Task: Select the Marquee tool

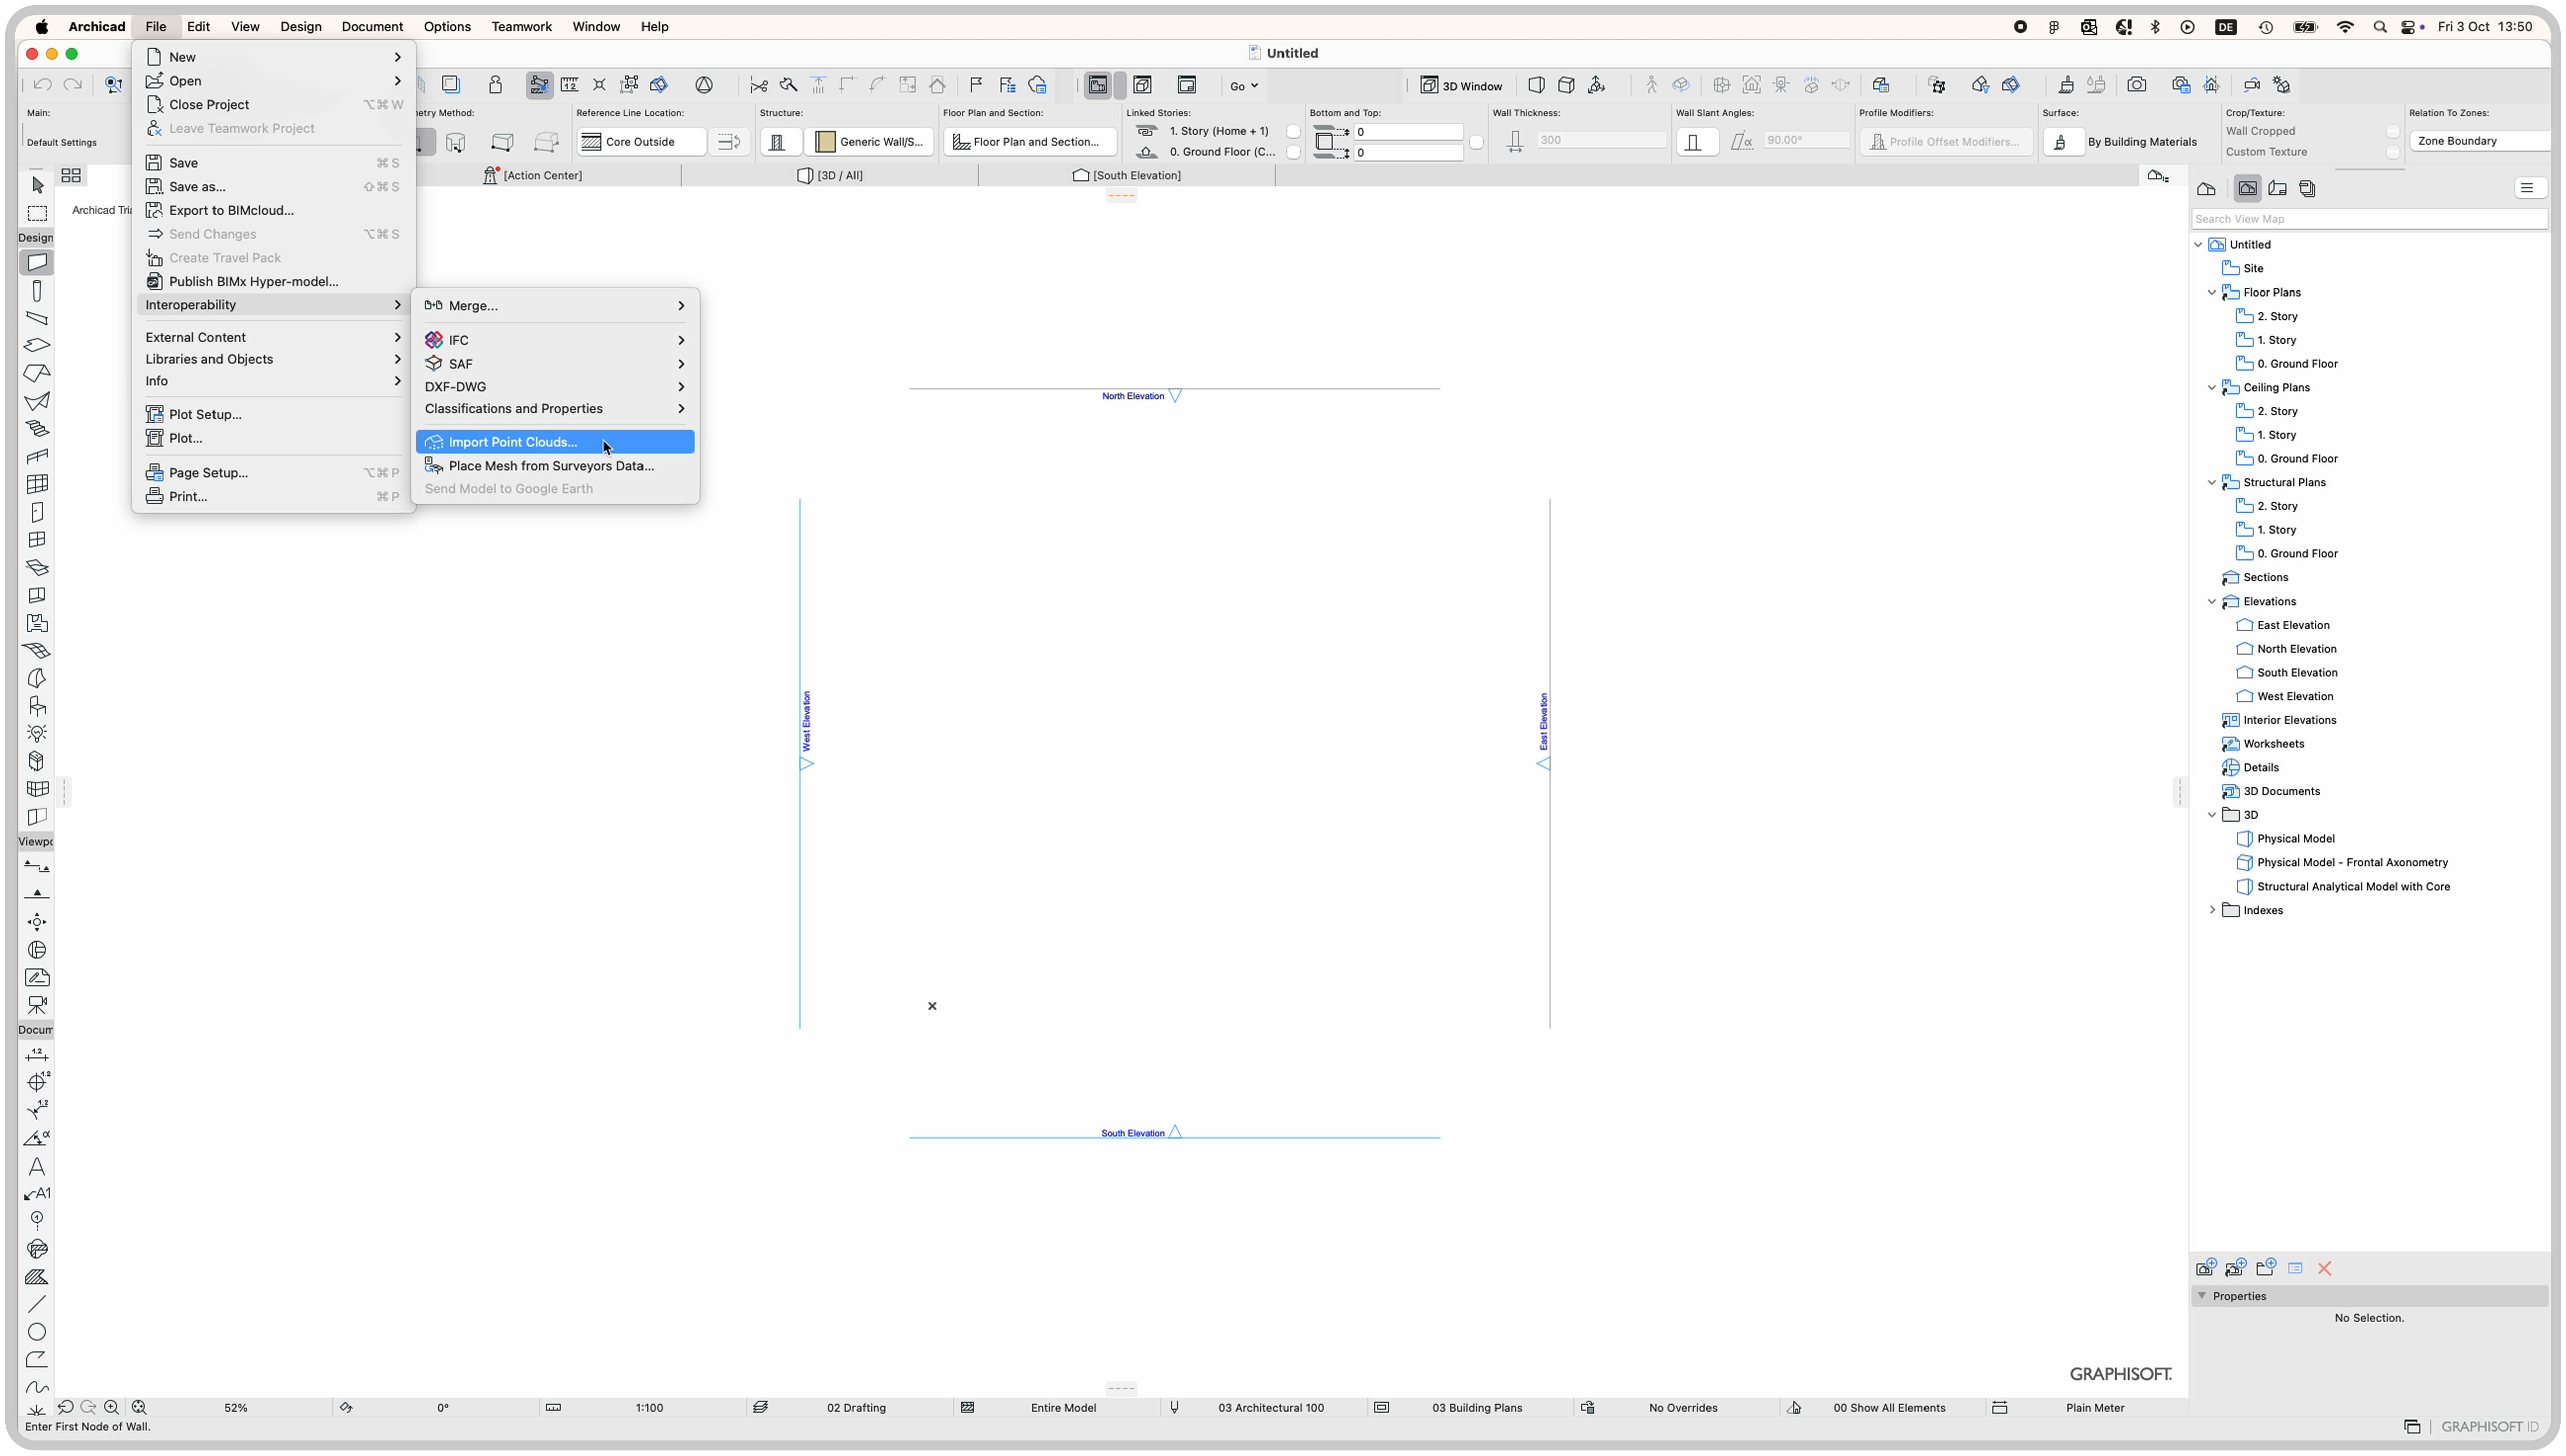Action: coord(37,214)
